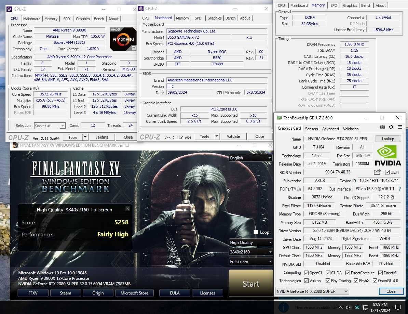The image size is (408, 314).
Task: Take screenshot with GPU-Z camera icon
Action: point(382,127)
